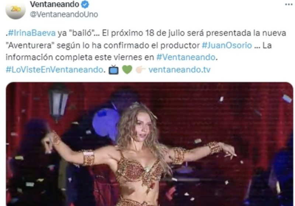Click the street lantern in the photo
The width and height of the screenshot is (295, 206).
point(59,103)
